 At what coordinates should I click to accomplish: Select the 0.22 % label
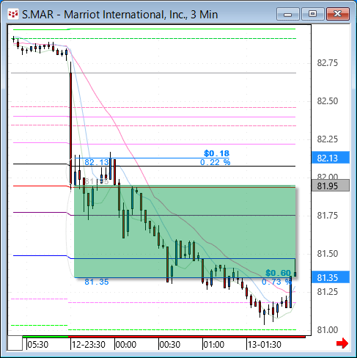(216, 162)
